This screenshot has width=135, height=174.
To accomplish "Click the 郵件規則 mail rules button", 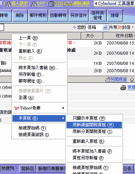I will pyautogui.click(x=38, y=15).
